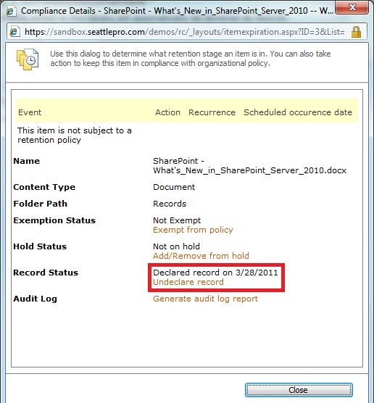This screenshot has height=403, width=374.
Task: Click the 'Not Exempt' status text
Action: click(177, 220)
